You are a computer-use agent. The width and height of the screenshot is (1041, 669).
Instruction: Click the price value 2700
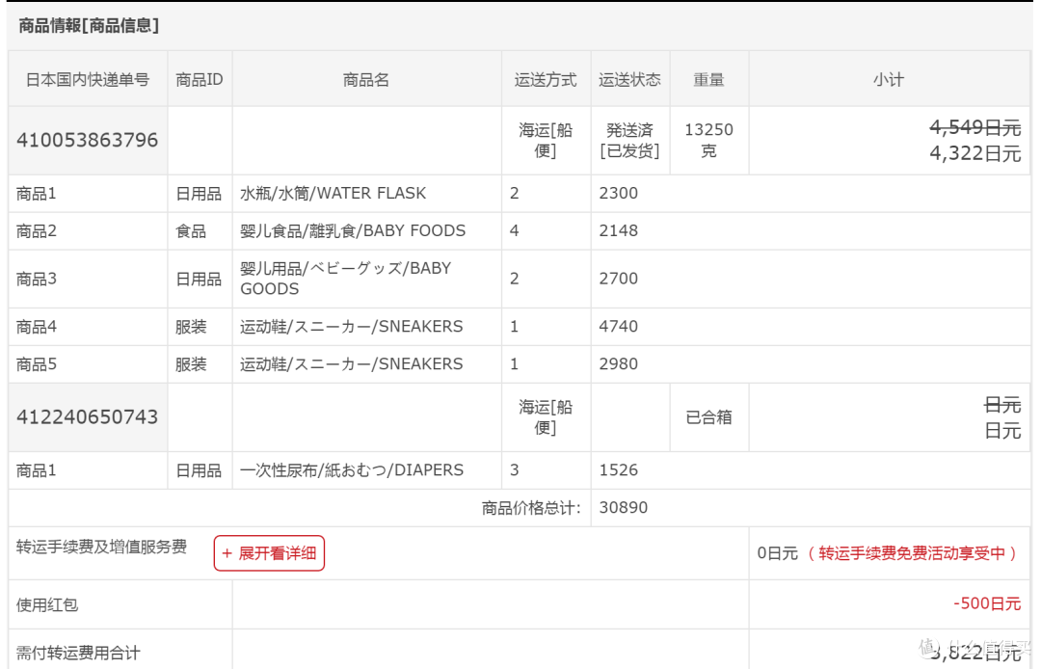pos(618,278)
